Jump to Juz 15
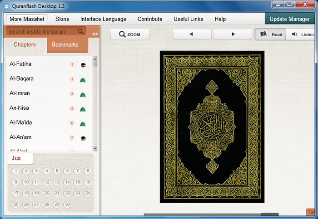Image resolution: width=318 pixels, height=219 pixels. coord(78,182)
